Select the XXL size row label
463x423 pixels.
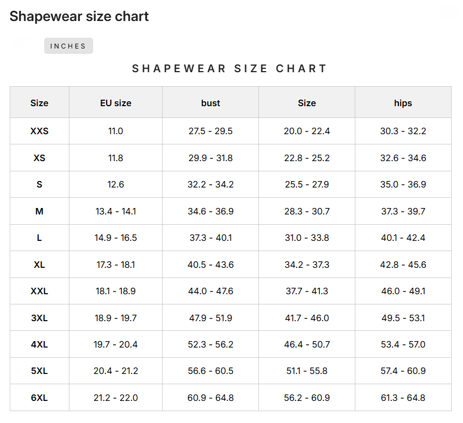coord(39,290)
